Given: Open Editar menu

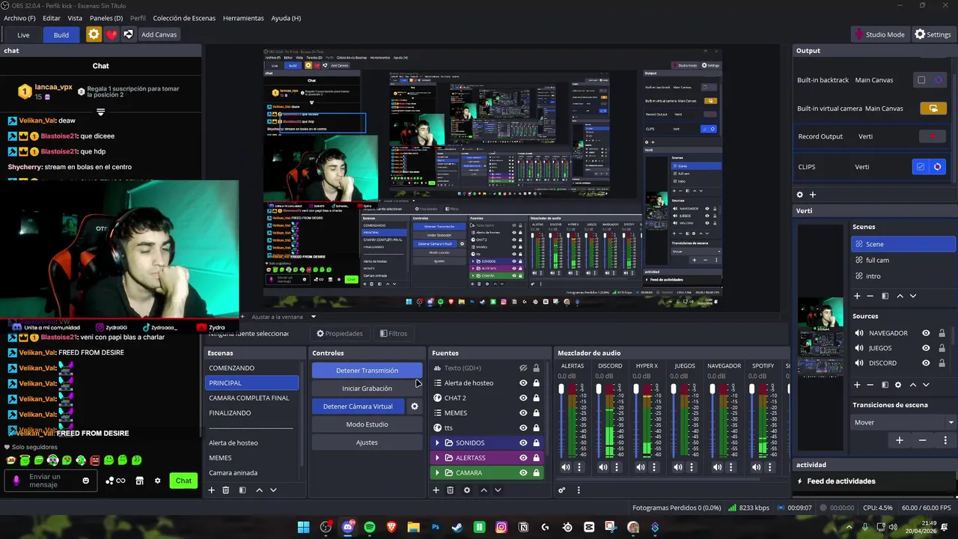Looking at the screenshot, I should point(52,18).
